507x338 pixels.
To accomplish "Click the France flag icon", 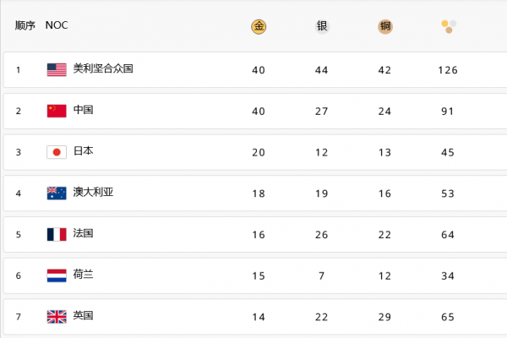I will pyautogui.click(x=57, y=234).
